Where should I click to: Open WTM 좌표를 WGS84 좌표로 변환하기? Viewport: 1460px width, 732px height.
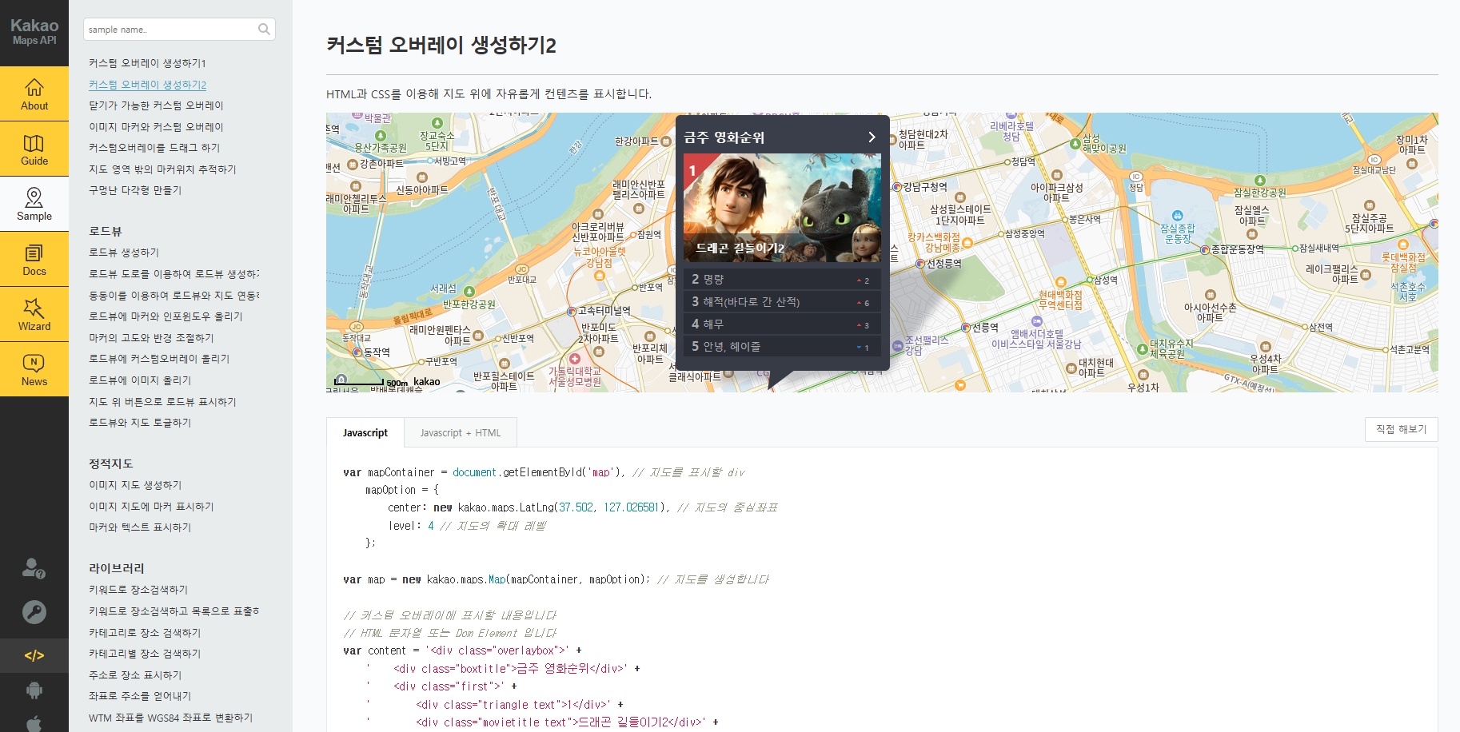170,718
